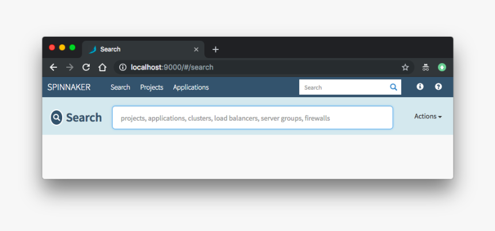
Task: Click the green extension icon
Action: (x=442, y=67)
